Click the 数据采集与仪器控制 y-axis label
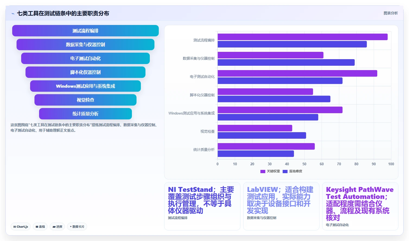 pos(199,58)
